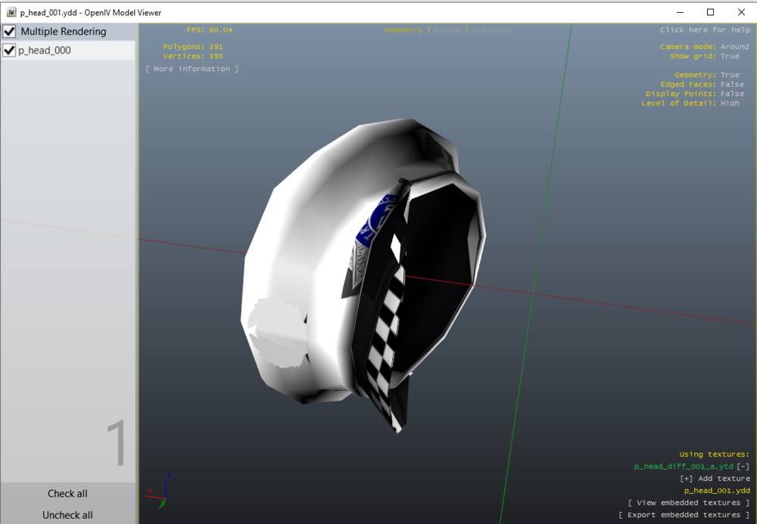Click View embedded textures

click(x=690, y=502)
